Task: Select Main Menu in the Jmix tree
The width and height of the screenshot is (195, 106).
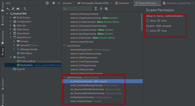Action: 25,53
